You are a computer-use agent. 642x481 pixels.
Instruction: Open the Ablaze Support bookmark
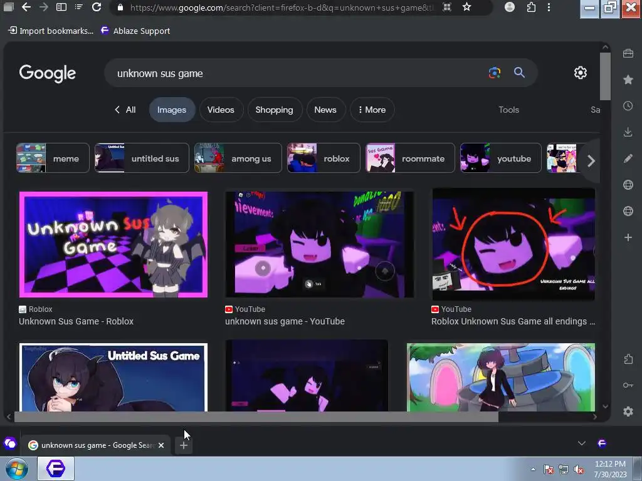click(135, 31)
